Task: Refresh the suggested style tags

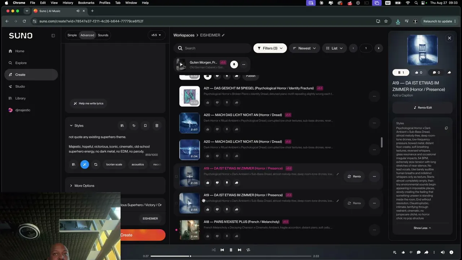Action: point(96,164)
